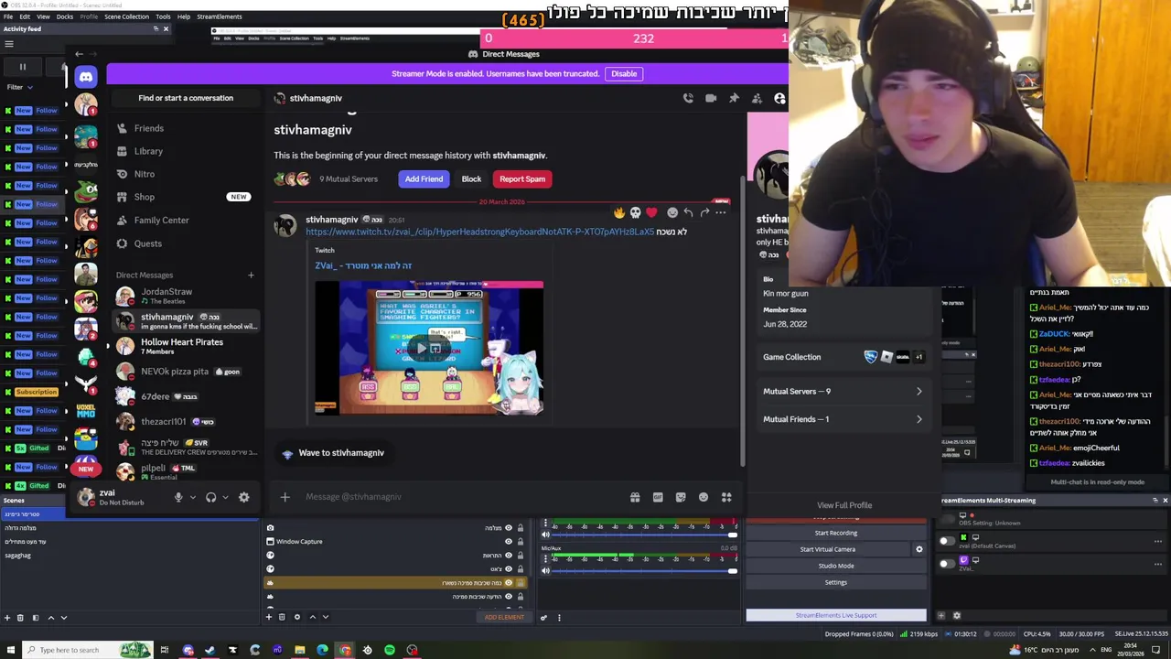
Task: Open options menu for the ZVai Twitch output
Action: click(1158, 564)
